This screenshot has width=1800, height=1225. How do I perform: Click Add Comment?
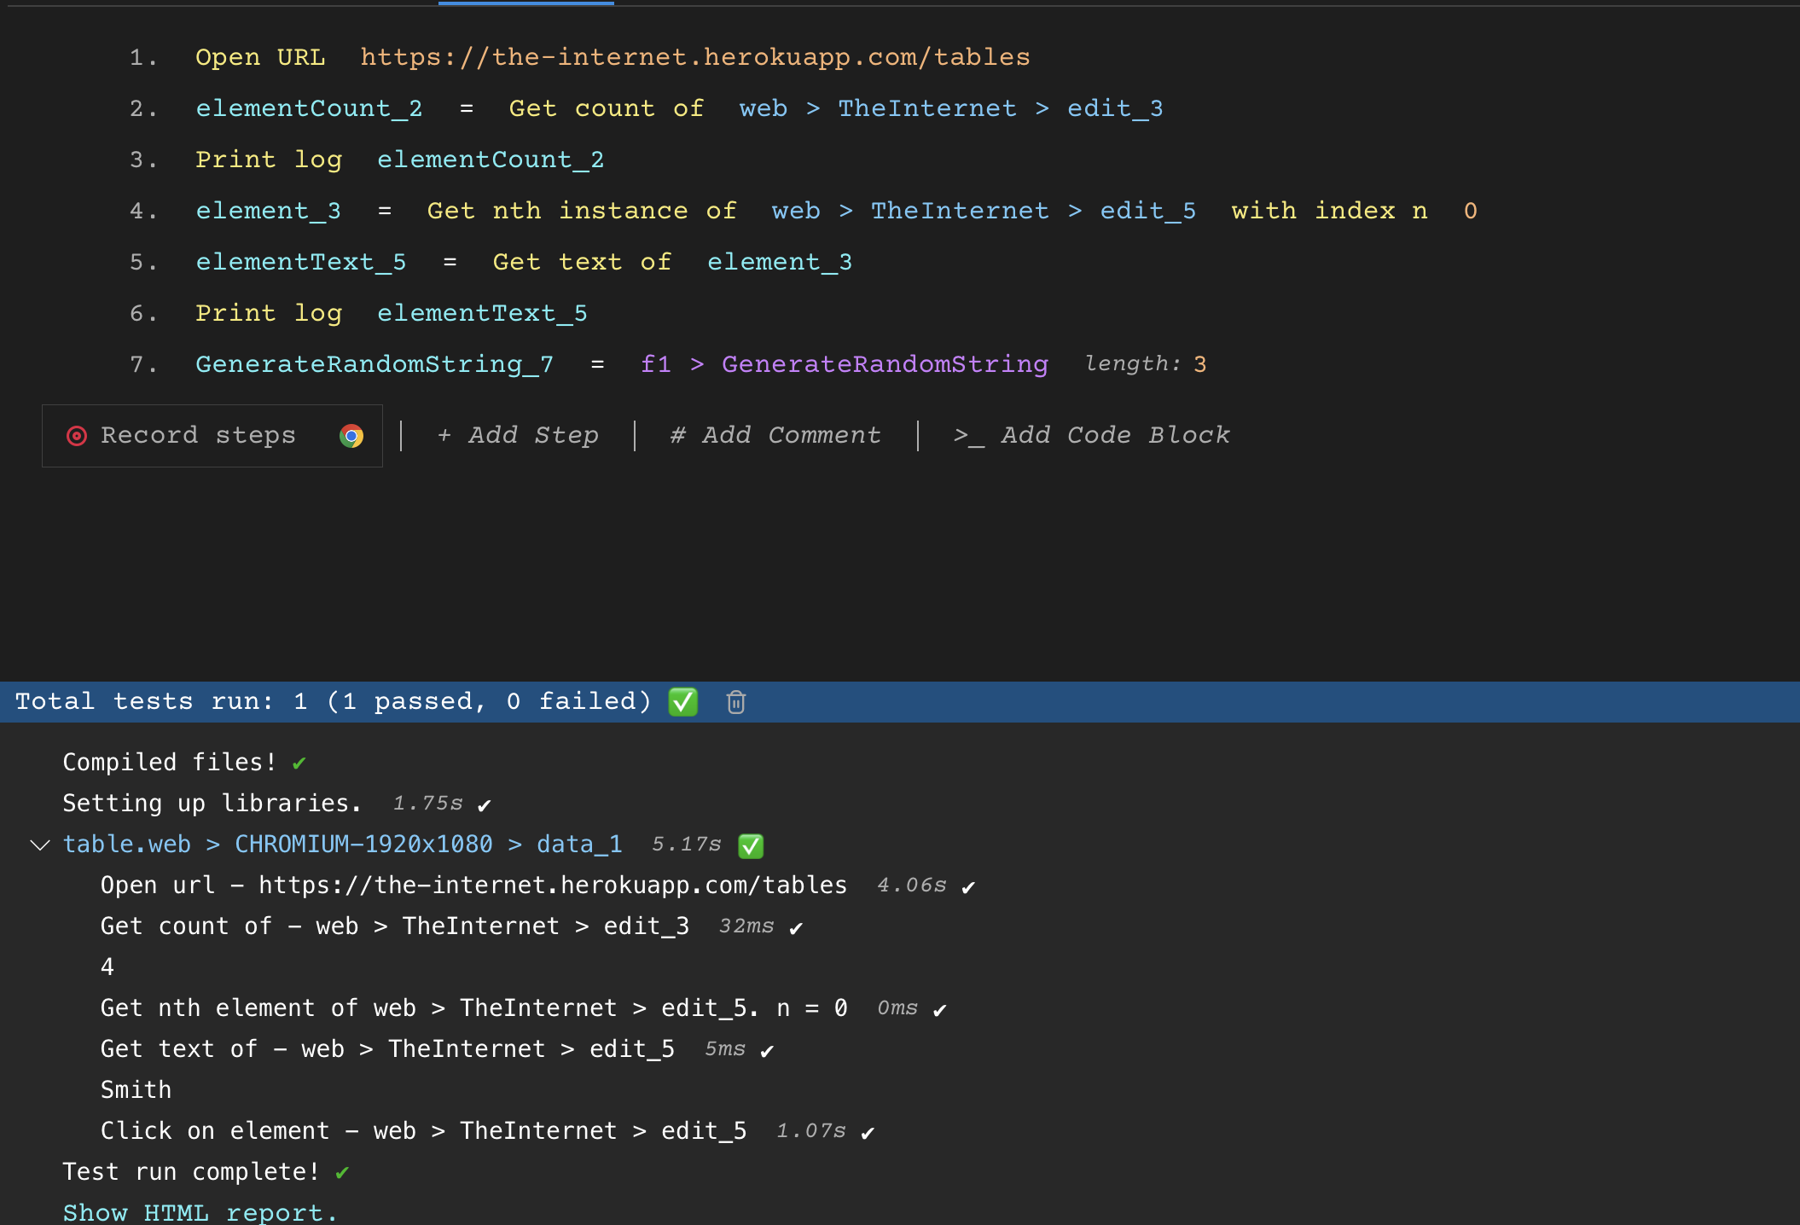775,436
